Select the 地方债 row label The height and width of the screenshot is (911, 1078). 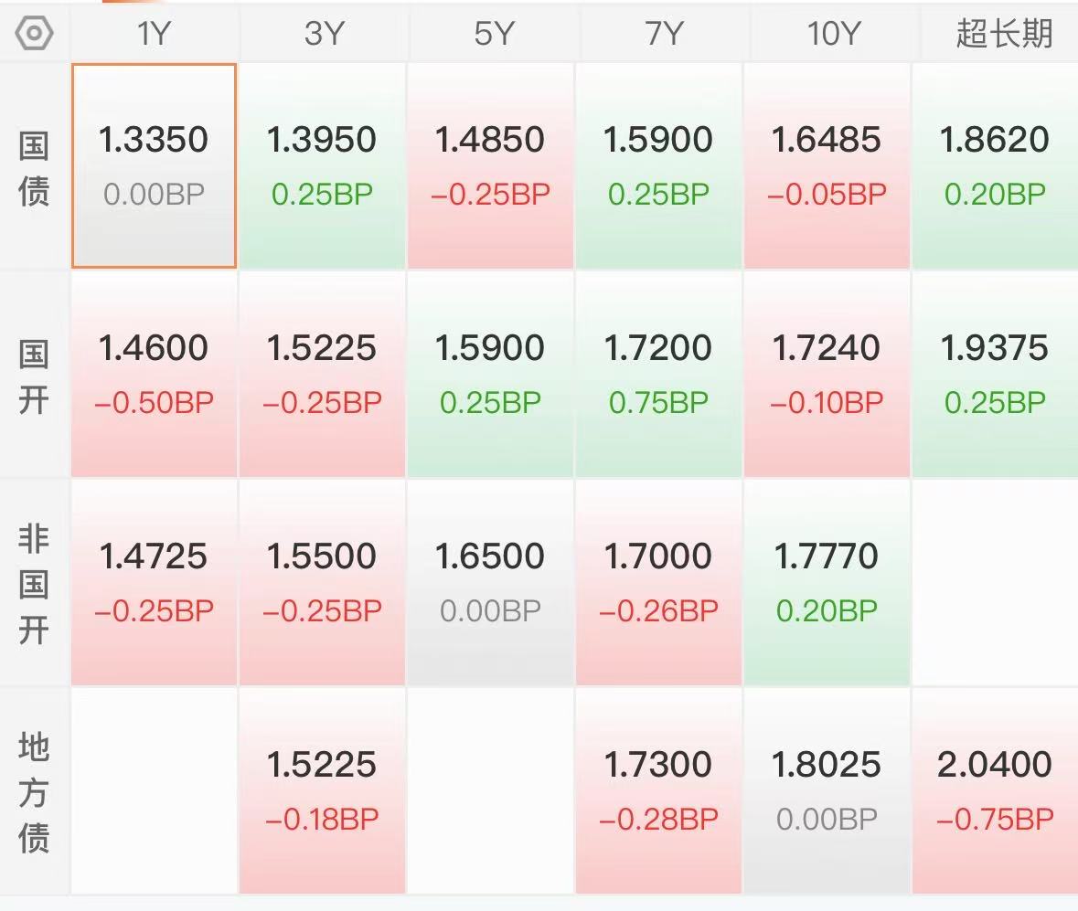(x=34, y=792)
